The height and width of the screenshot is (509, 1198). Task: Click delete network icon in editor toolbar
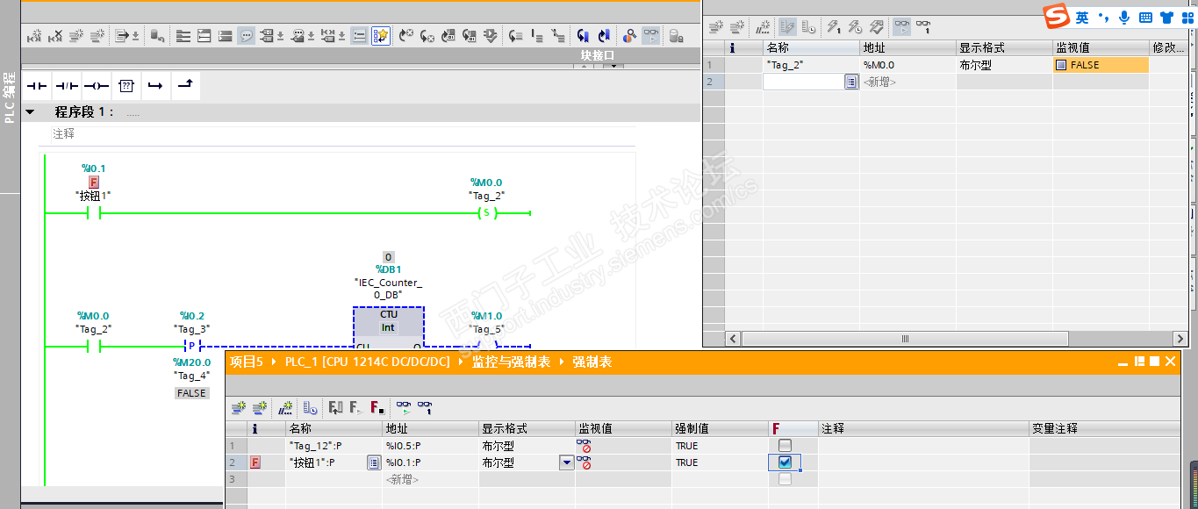54,36
